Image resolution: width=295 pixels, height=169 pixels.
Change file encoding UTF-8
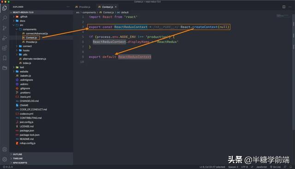[x=244, y=167]
